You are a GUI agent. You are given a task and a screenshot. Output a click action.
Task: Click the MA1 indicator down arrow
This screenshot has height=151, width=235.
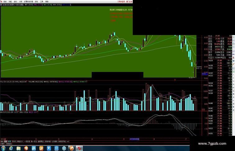click(x=33, y=5)
